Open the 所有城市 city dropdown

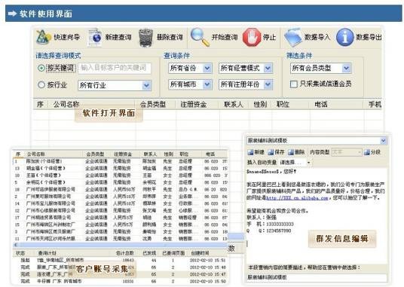click(x=190, y=84)
